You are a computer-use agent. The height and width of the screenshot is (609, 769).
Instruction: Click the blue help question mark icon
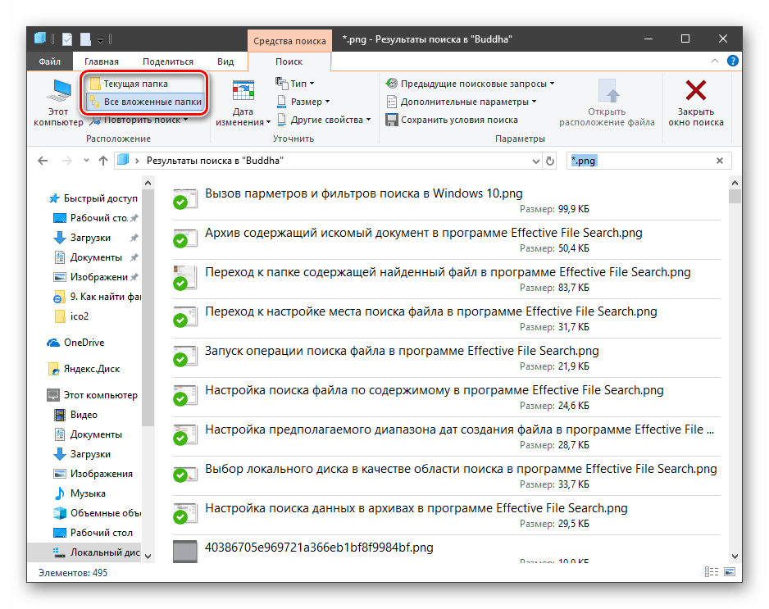point(732,61)
